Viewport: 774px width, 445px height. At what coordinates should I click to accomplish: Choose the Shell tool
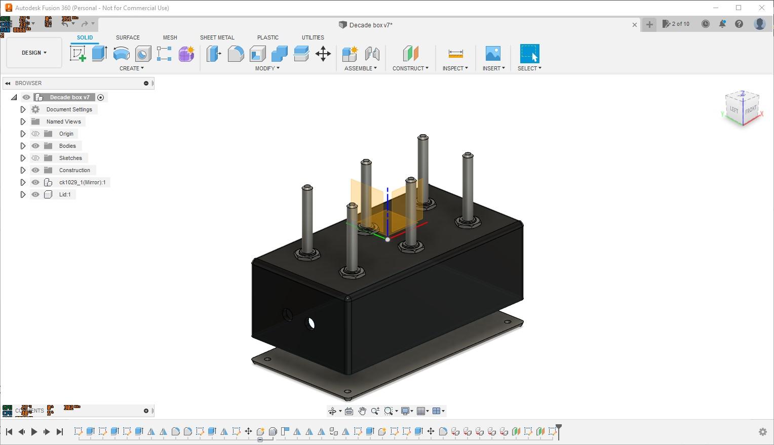click(x=257, y=53)
